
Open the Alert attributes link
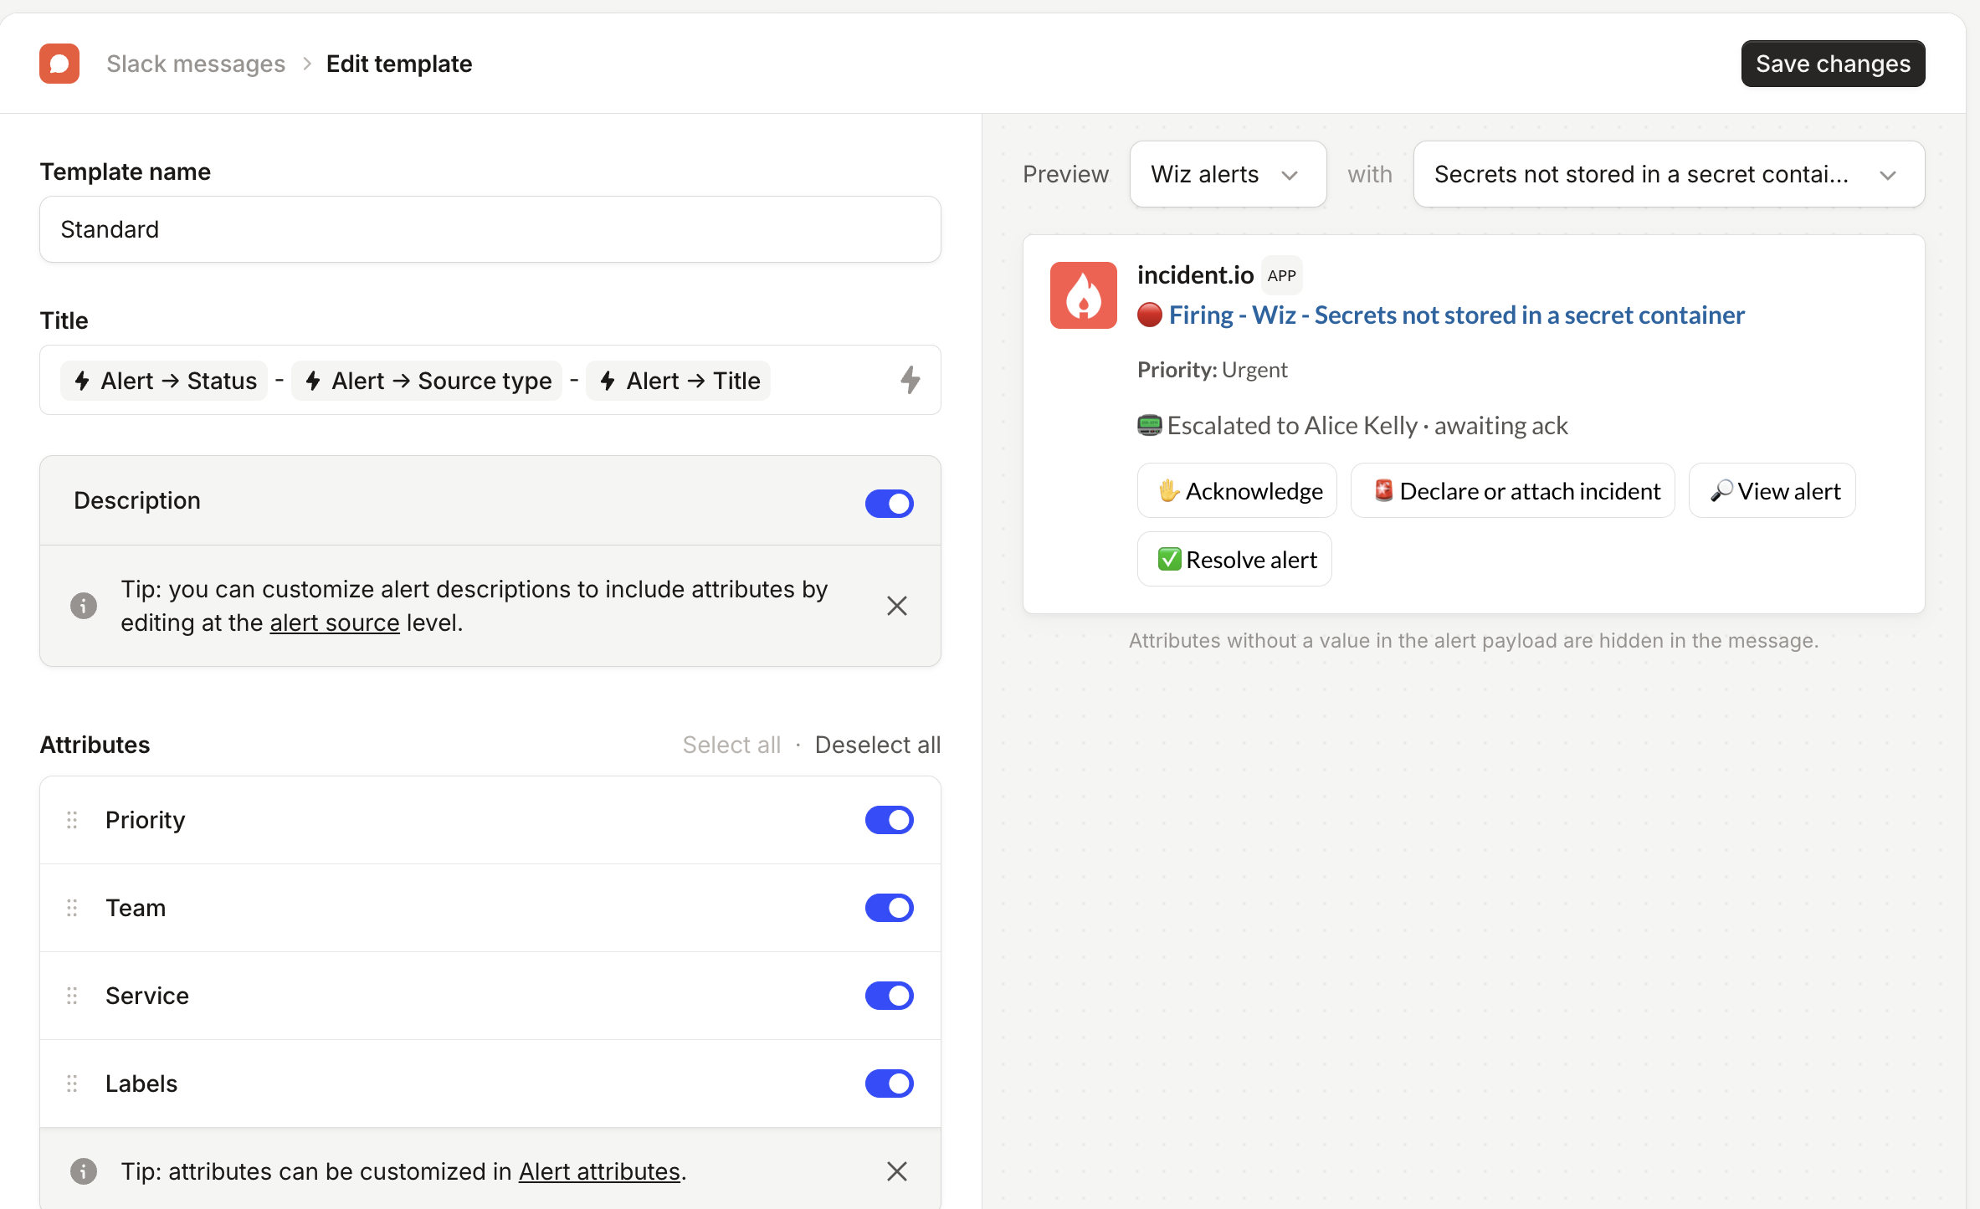coord(599,1171)
